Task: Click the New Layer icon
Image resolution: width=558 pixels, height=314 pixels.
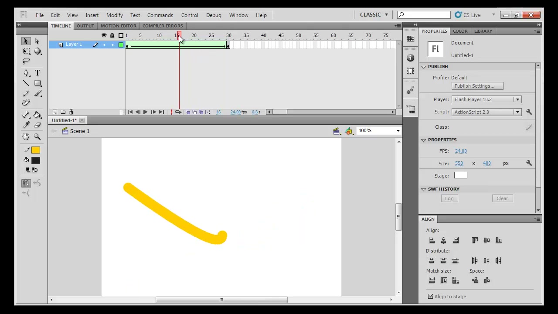Action: pyautogui.click(x=55, y=112)
